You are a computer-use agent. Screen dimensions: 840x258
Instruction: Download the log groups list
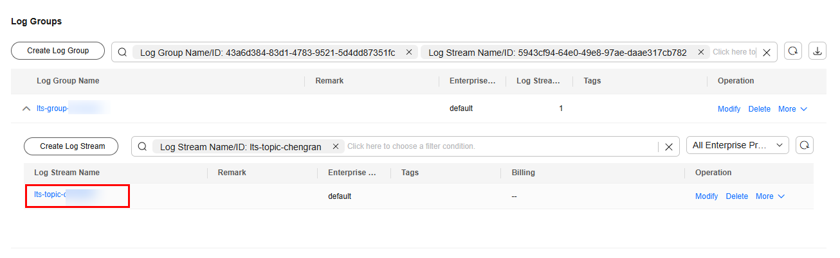point(817,51)
